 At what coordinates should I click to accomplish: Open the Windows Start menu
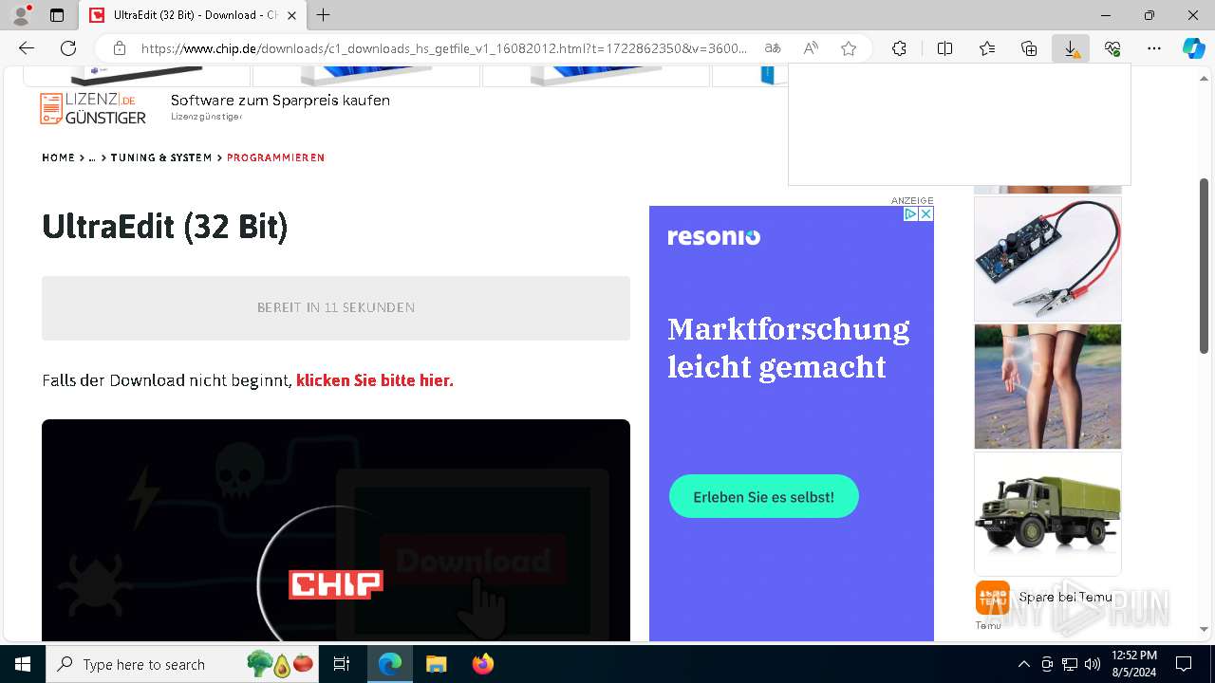click(x=23, y=664)
